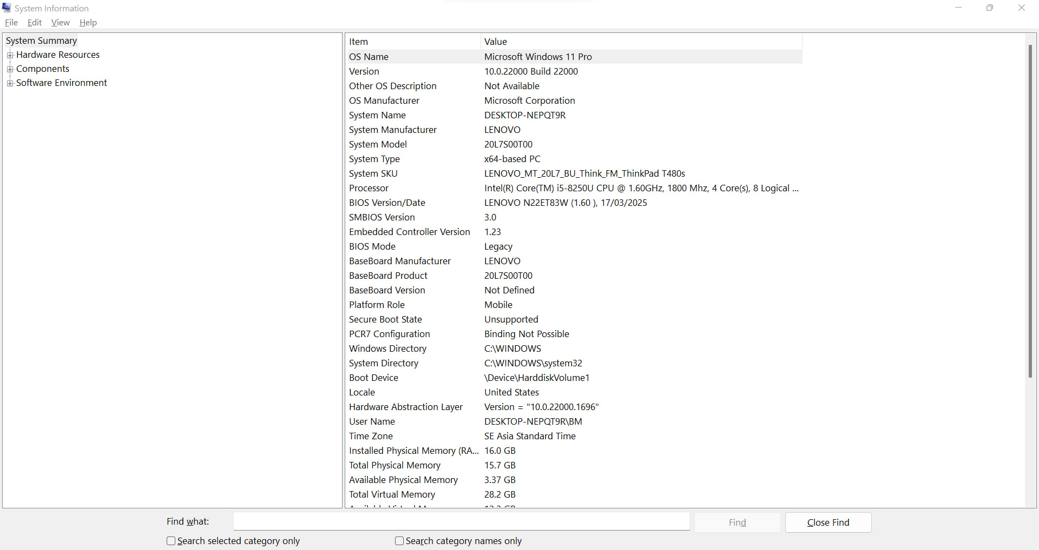1039x550 pixels.
Task: Click the Value column header
Action: [641, 42]
